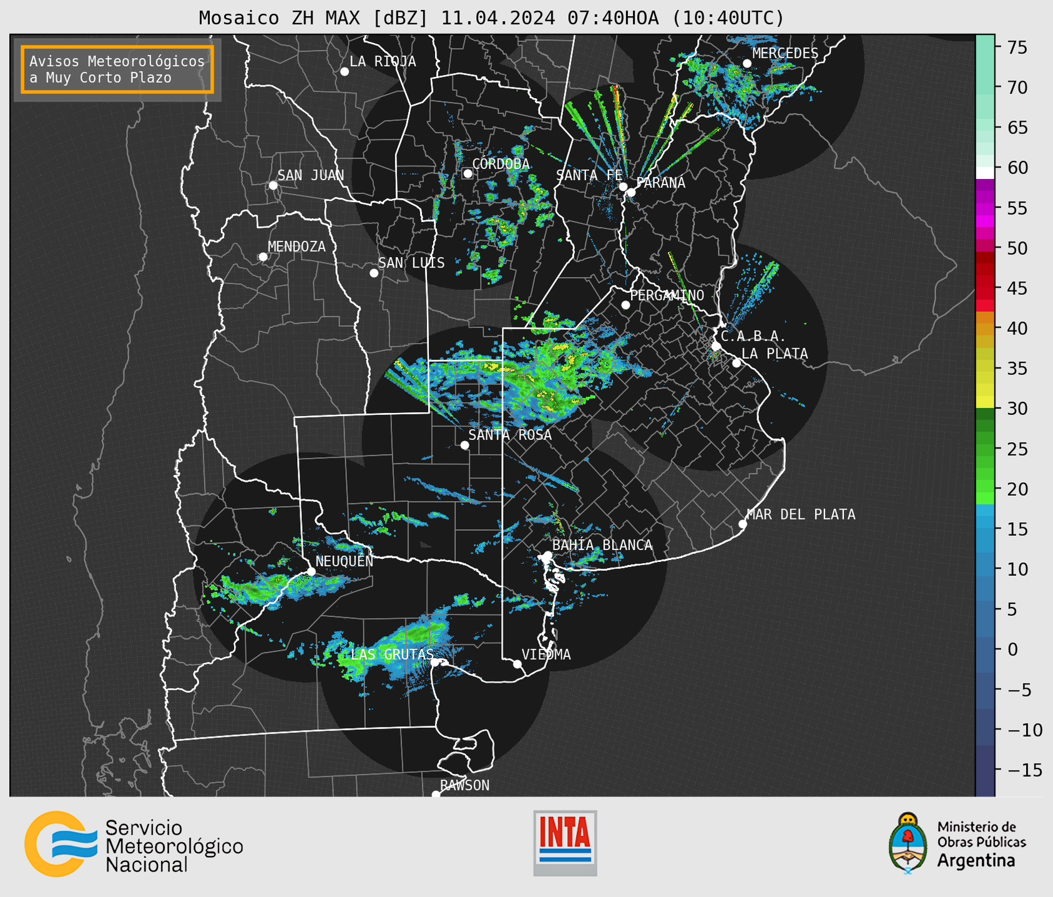Click the 10:40UTC timestamp in the title
Screen dimensions: 1053x897
[x=727, y=18]
